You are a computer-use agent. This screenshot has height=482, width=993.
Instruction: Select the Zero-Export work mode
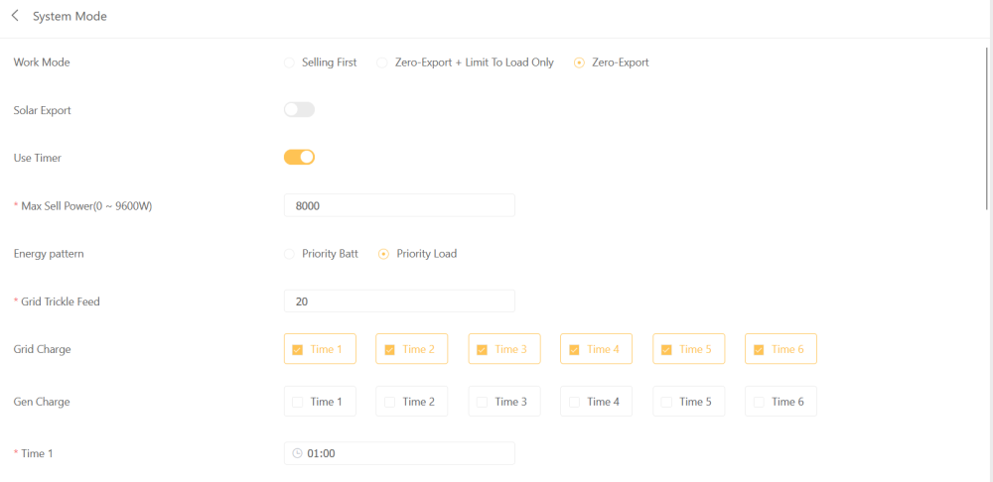coord(611,62)
